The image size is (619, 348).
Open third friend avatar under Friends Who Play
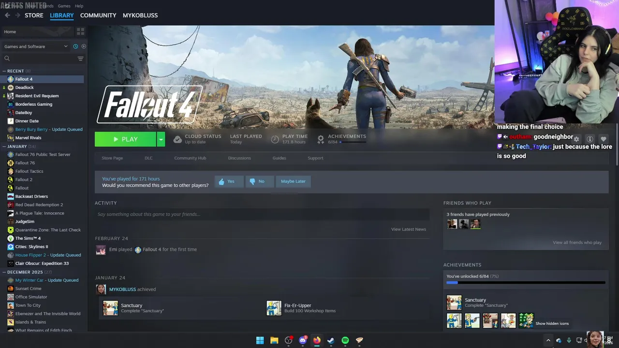[475, 224]
